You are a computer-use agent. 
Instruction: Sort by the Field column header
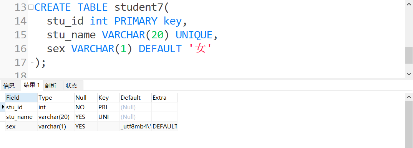22,97
